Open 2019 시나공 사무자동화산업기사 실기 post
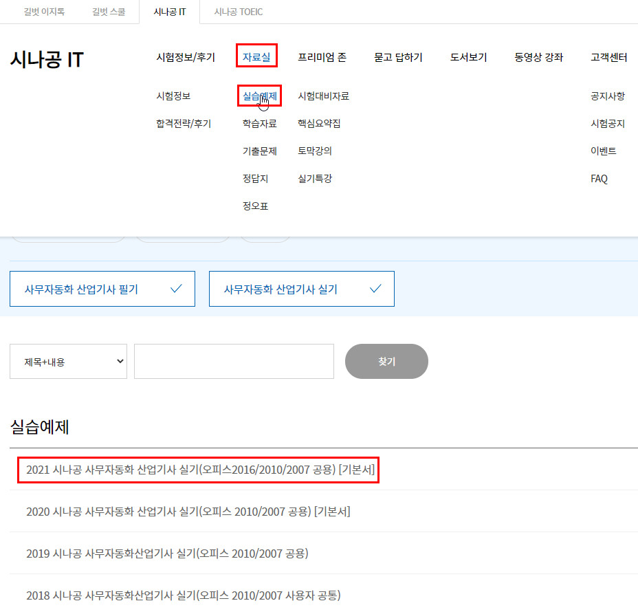638x612 pixels. pos(167,554)
